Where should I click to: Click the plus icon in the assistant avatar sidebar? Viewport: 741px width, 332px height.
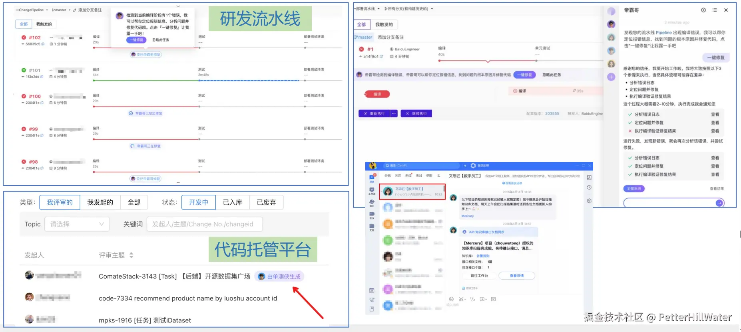[x=611, y=77]
